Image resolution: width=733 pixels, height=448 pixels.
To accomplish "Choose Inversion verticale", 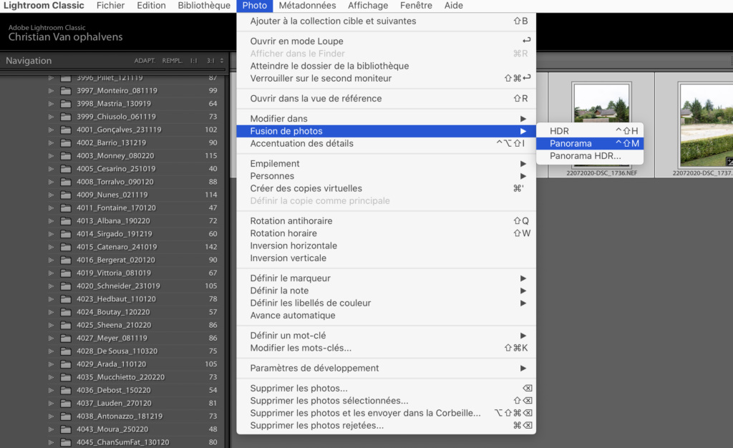I will tap(386, 258).
